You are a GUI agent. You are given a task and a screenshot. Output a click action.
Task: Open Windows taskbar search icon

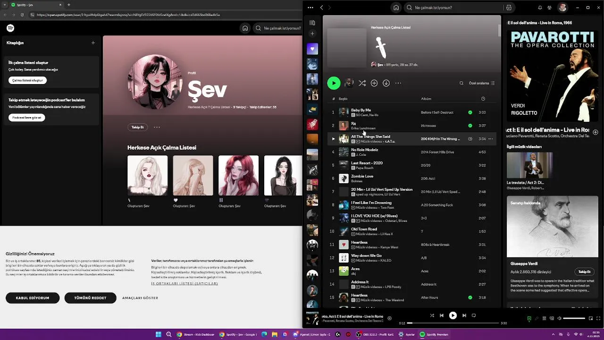(x=169, y=334)
